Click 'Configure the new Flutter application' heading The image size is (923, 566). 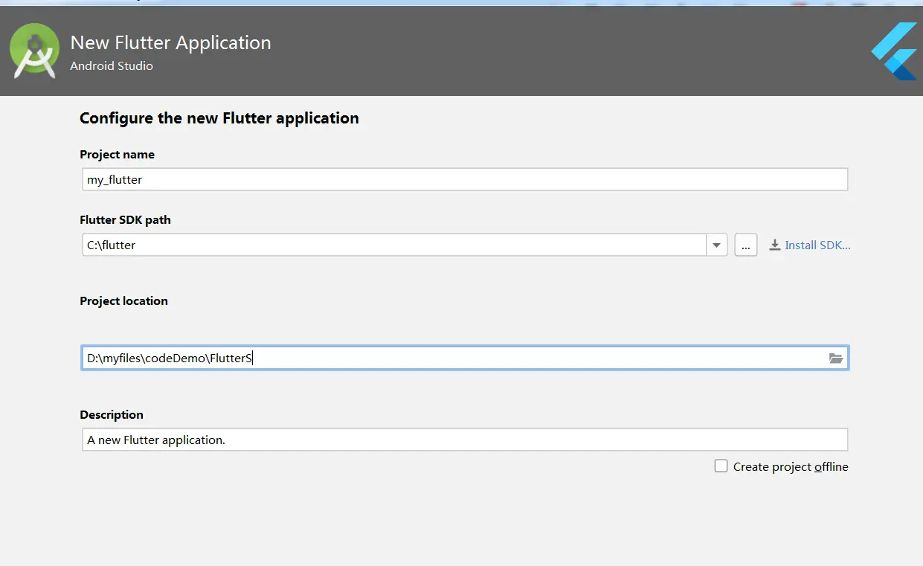coord(219,118)
